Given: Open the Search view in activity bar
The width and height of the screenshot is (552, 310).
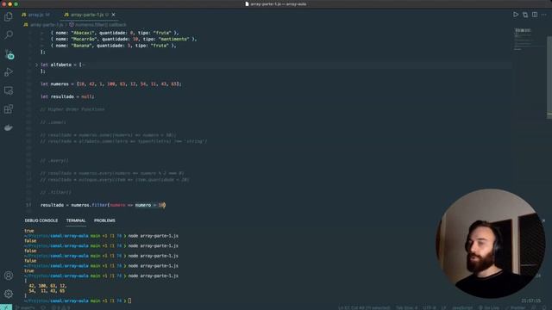Looking at the screenshot, I should tap(9, 34).
